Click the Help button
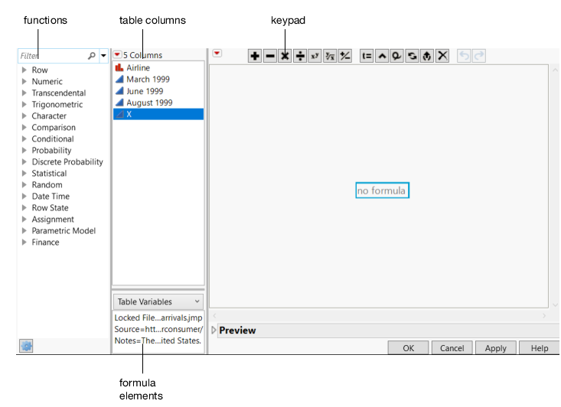Screen dimensions: 561x407 (540, 348)
